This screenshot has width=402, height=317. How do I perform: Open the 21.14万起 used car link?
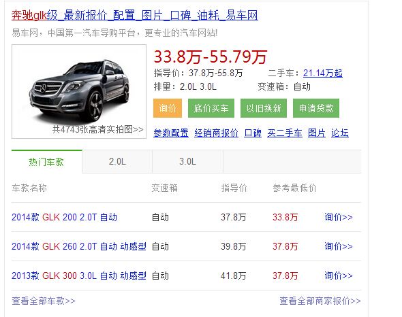click(322, 73)
